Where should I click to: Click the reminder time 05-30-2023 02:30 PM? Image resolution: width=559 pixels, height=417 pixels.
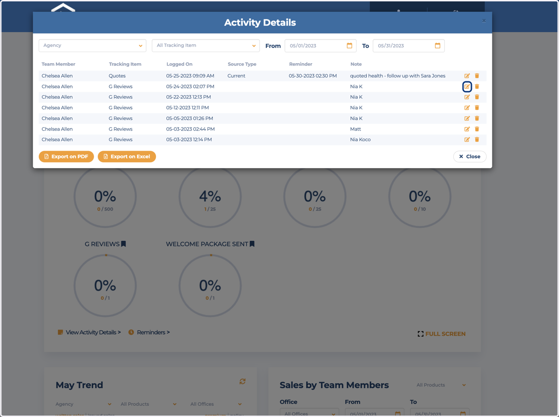click(313, 76)
